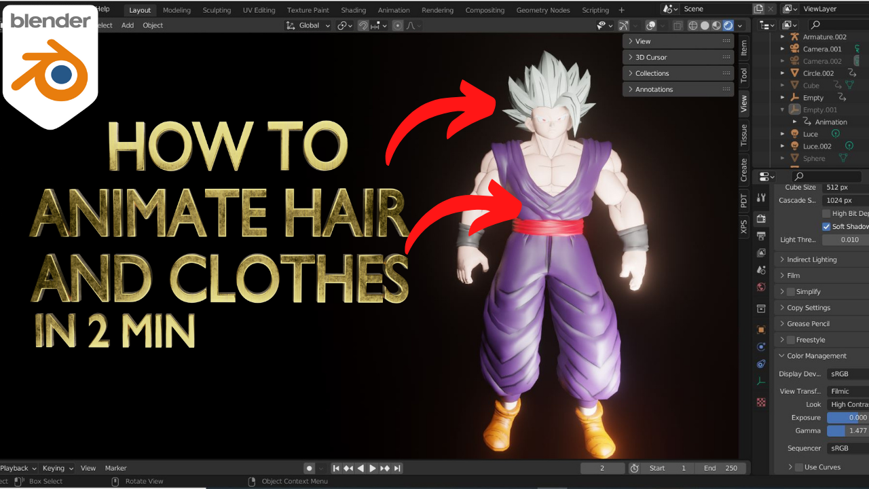This screenshot has width=869, height=489.
Task: Uncheck Soft Shadows checkbox
Action: 826,227
